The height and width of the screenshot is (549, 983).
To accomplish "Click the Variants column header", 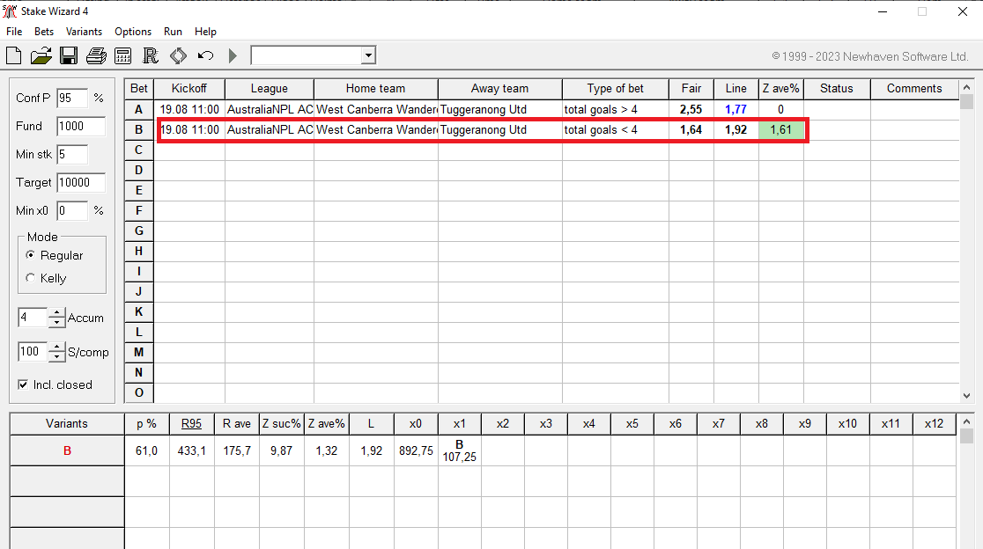I will [x=67, y=424].
